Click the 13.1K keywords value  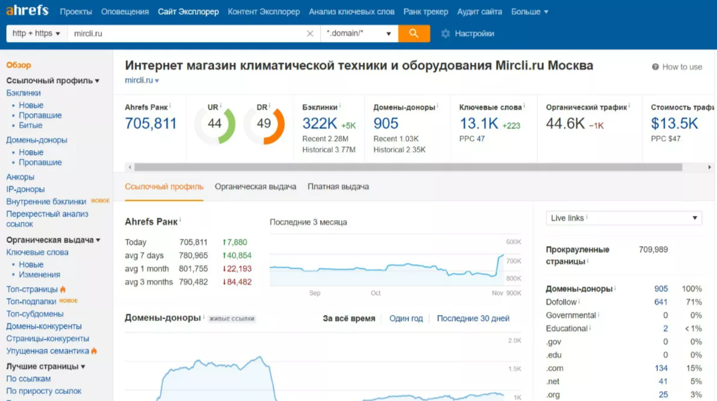coord(478,124)
